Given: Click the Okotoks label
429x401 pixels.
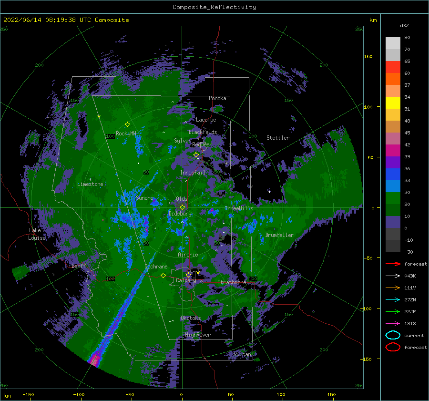Looking at the screenshot, I should [191, 318].
